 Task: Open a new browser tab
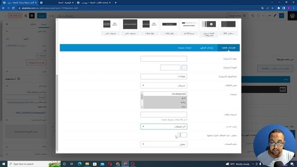116,3
